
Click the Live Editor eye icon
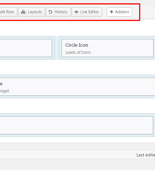[76, 12]
